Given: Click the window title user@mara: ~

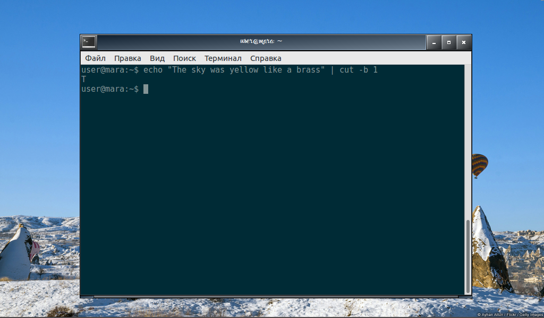Looking at the screenshot, I should click(261, 41).
